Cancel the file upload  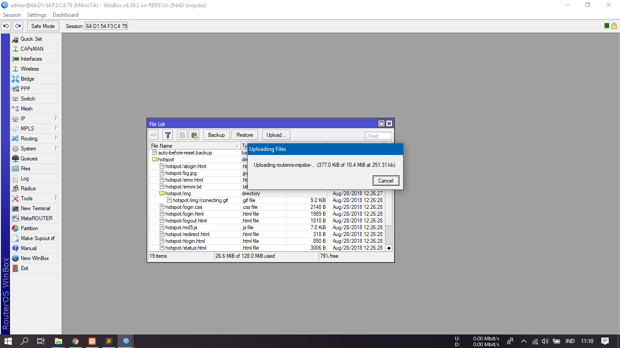tap(386, 180)
